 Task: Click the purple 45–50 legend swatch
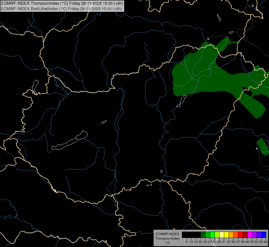(x=254, y=235)
